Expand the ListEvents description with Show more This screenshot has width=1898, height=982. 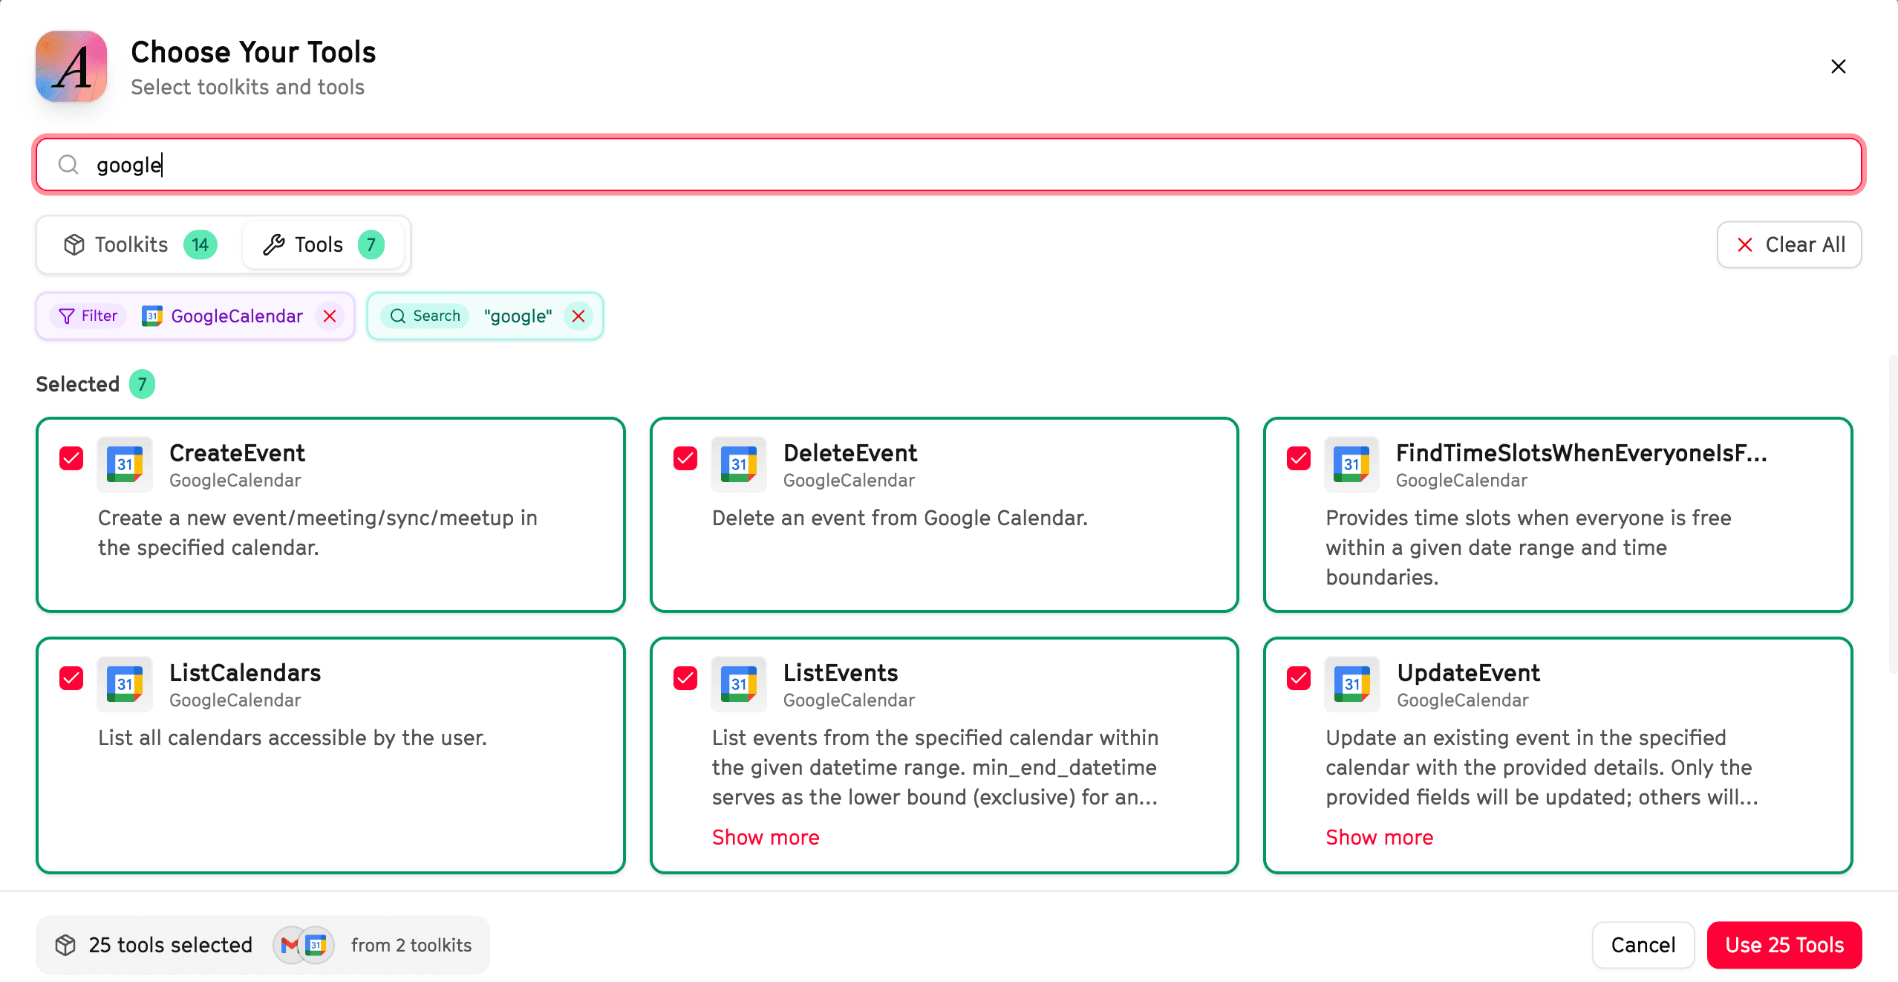[x=765, y=837]
